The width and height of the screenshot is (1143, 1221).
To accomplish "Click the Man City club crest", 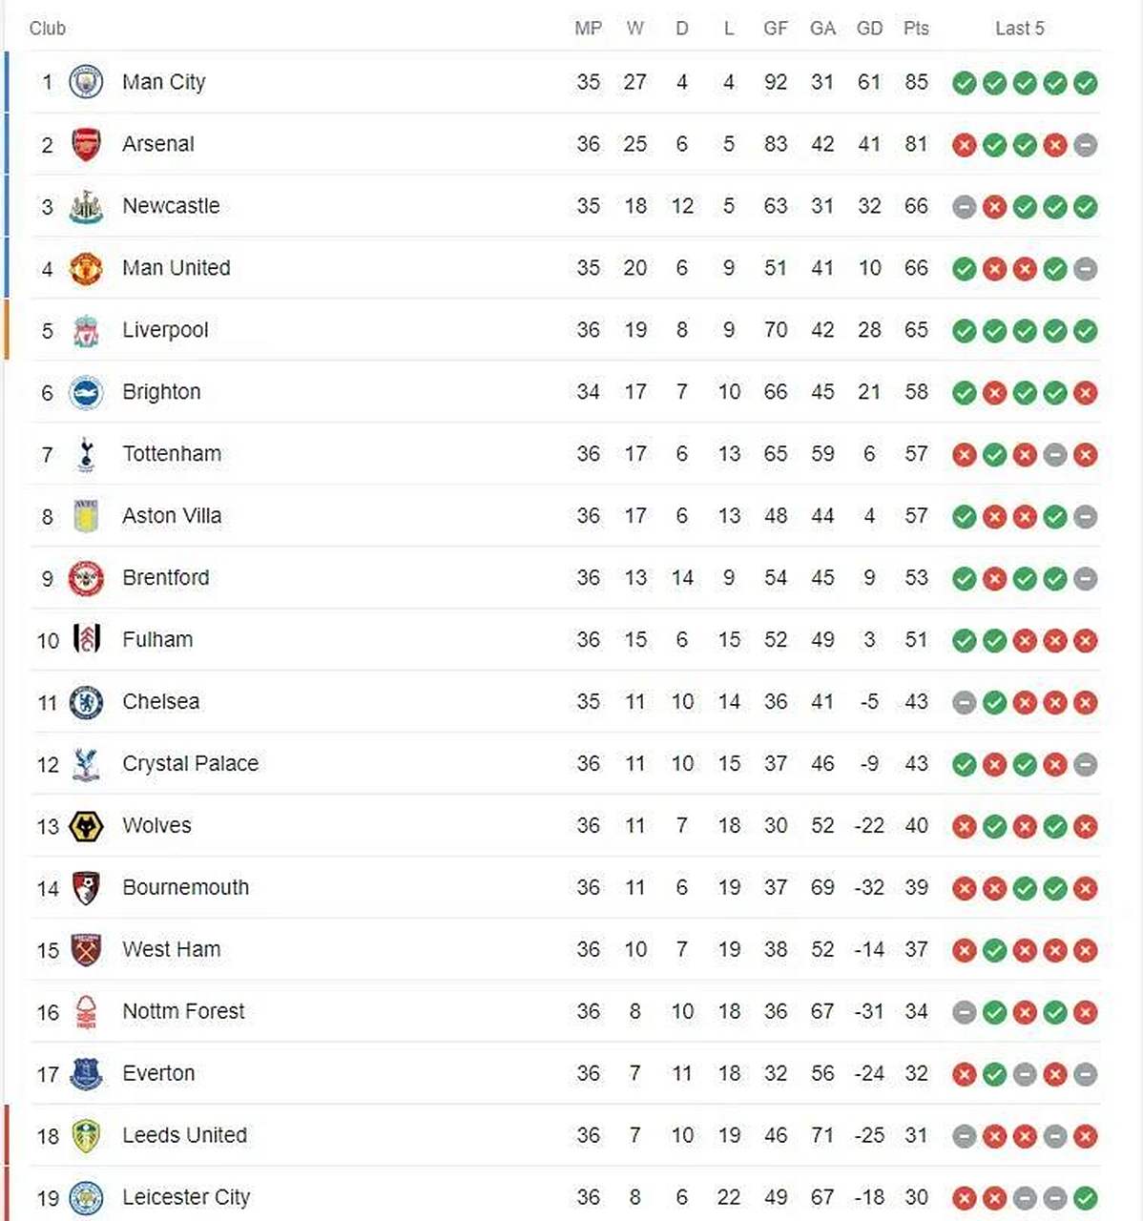I will pos(86,82).
